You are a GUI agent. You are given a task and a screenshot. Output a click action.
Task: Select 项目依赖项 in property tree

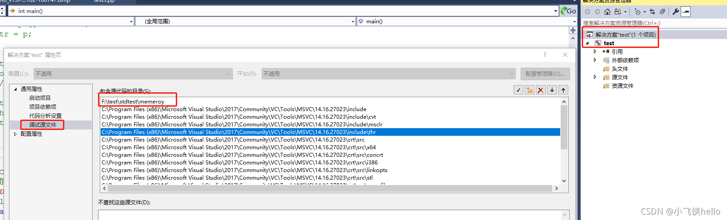click(x=43, y=107)
